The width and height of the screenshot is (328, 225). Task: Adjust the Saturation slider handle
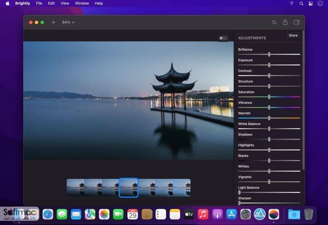pos(269,97)
